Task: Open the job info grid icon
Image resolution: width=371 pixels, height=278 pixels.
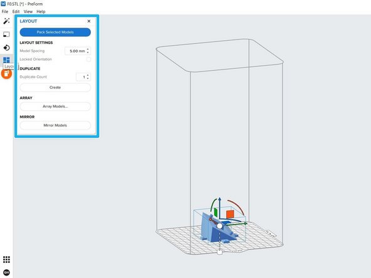Action: point(6,260)
